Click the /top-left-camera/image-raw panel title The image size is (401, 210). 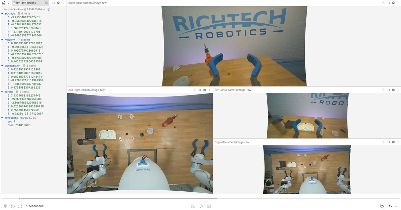(x=232, y=142)
